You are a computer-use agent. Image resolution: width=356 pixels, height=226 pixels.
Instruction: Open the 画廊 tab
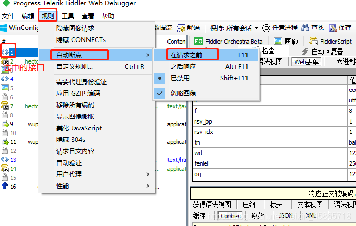[286, 42]
